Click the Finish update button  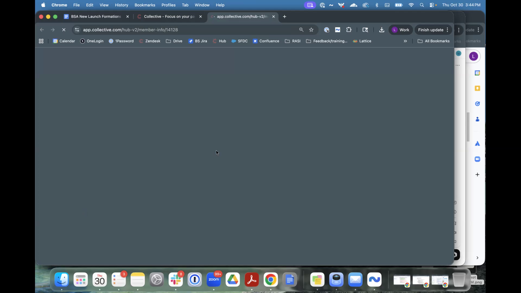click(430, 30)
